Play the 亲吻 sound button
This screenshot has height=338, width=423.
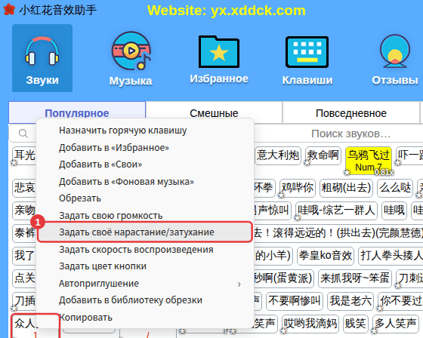tap(24, 210)
